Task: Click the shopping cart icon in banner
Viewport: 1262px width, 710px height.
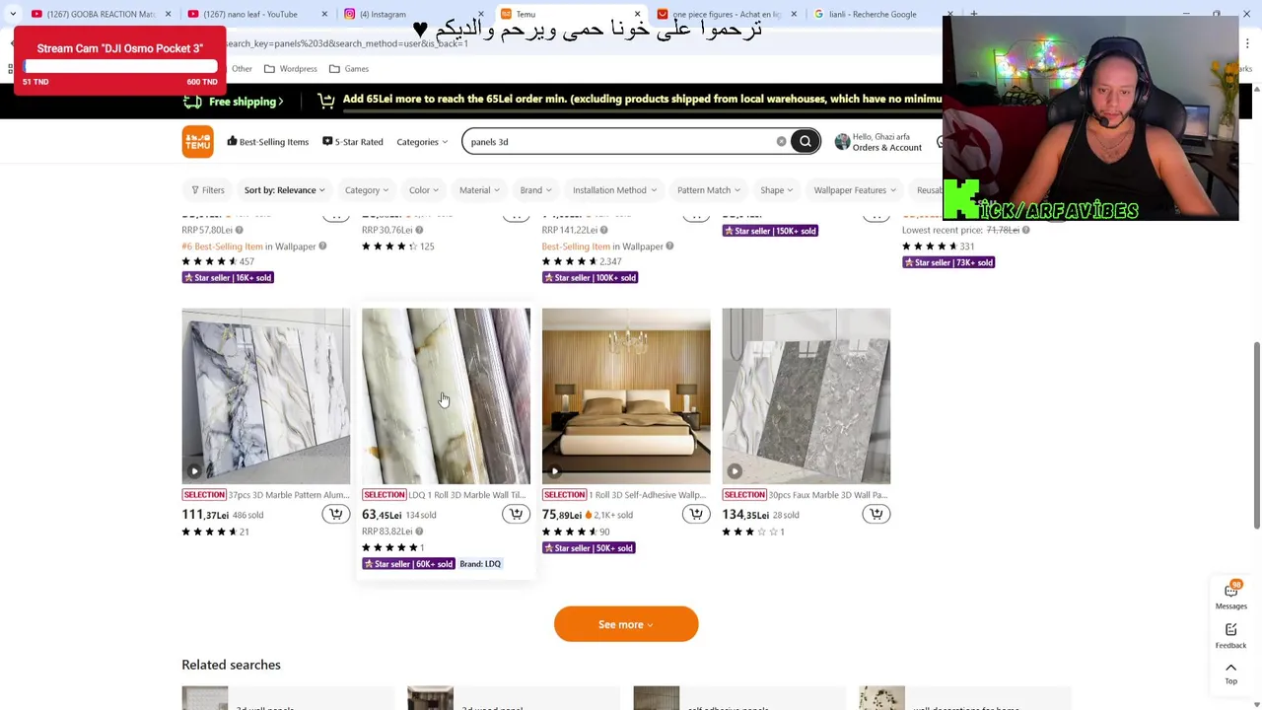Action: [325, 101]
